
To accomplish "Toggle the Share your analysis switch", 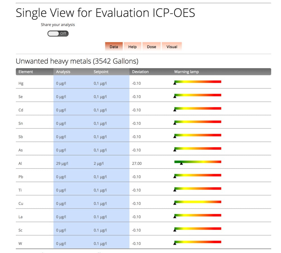I will click(58, 33).
